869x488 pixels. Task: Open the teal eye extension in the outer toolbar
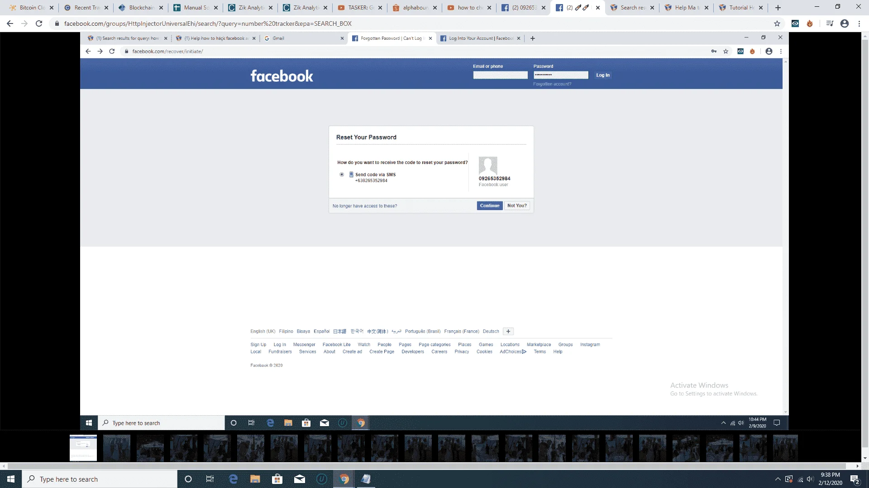[795, 23]
